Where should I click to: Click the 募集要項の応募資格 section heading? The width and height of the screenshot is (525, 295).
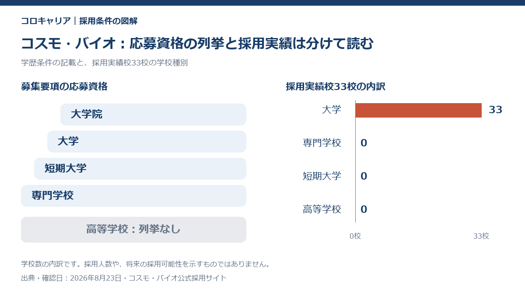[64, 87]
